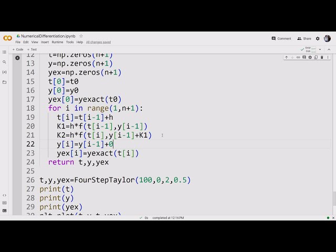Move cell down with arrow icon
The height and width of the screenshot is (252, 336).
292,57
